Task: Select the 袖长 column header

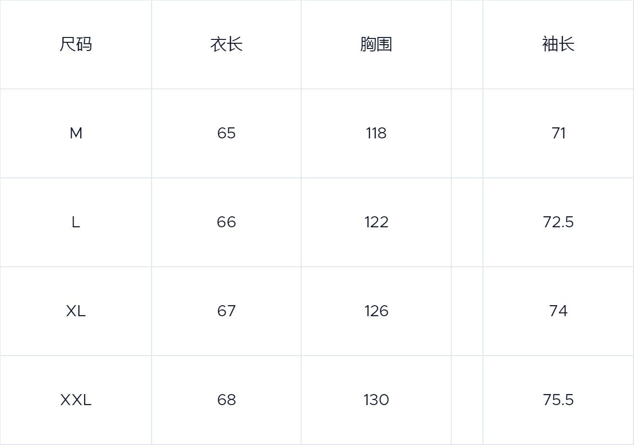Action: click(558, 44)
